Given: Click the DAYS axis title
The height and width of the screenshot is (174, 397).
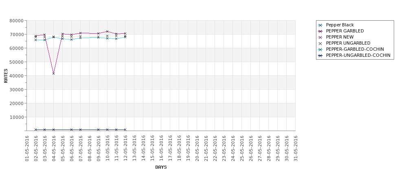Looking at the screenshot, I should pyautogui.click(x=161, y=167).
